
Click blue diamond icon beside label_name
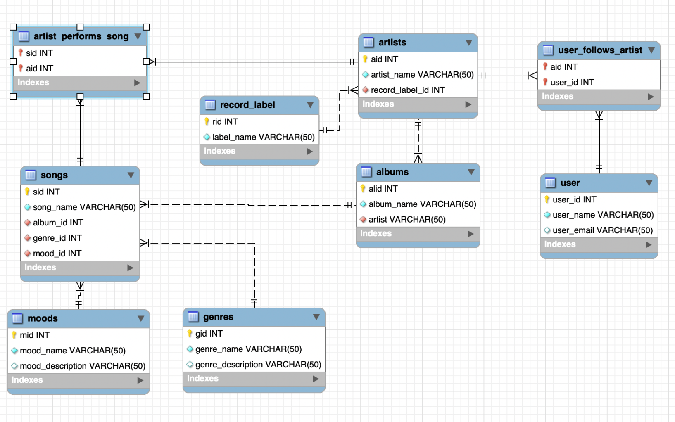tap(207, 137)
